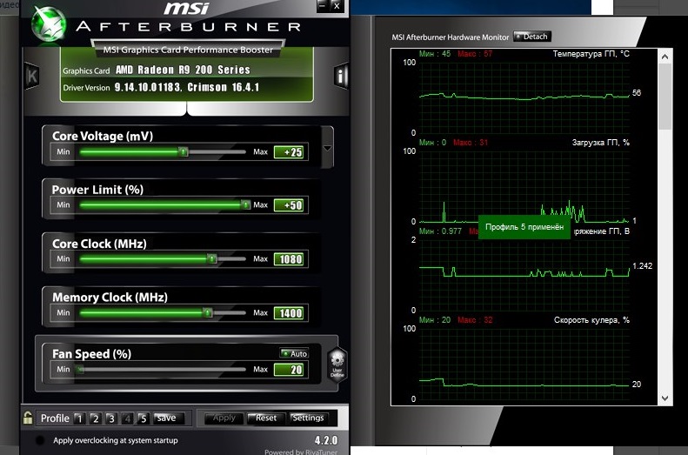Detach the Hardware Monitor panel
This screenshot has height=455, width=688.
point(531,37)
